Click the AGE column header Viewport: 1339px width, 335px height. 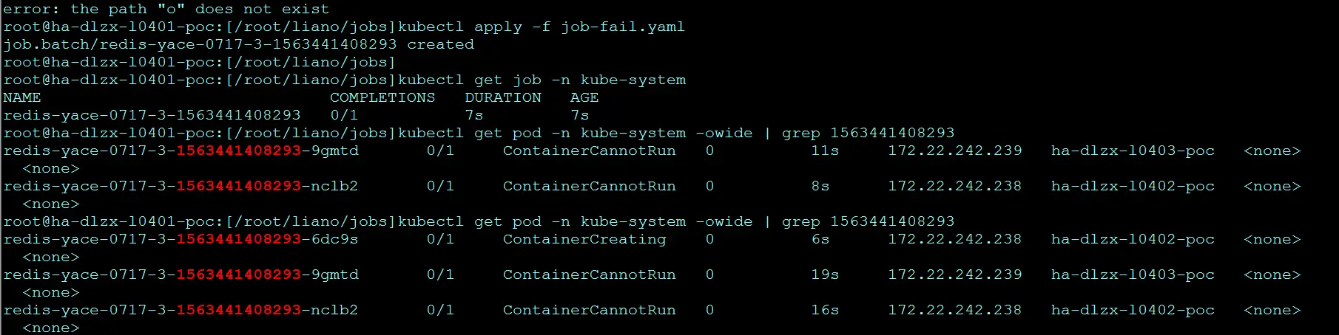tap(584, 97)
